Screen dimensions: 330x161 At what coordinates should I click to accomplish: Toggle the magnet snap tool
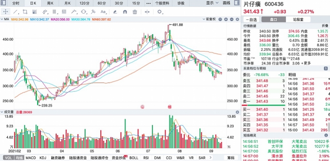[x=125, y=12]
